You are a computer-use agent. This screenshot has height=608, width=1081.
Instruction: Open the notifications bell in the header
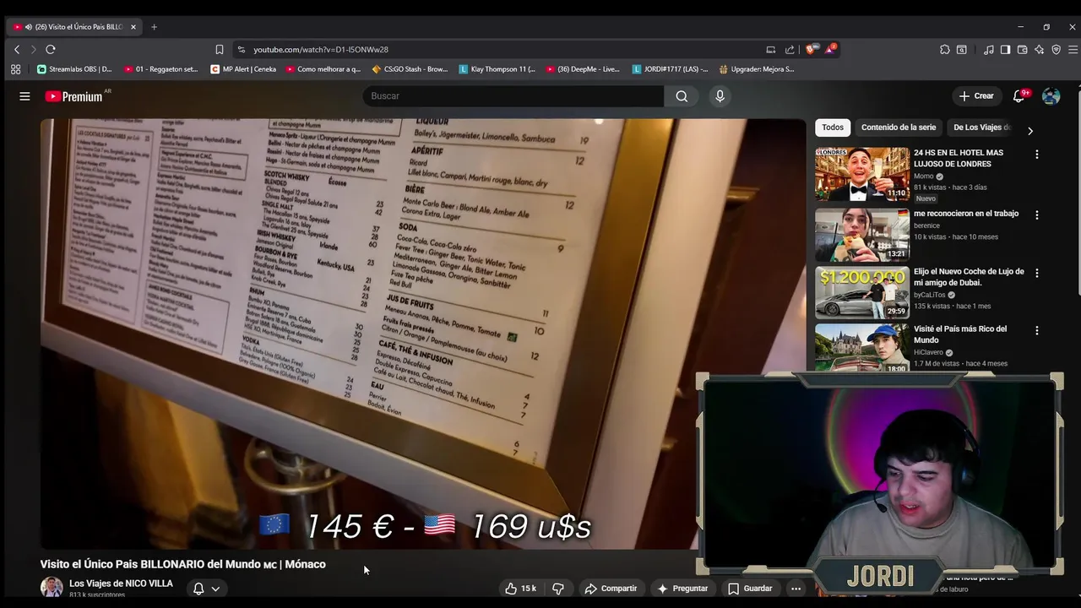pyautogui.click(x=1019, y=96)
